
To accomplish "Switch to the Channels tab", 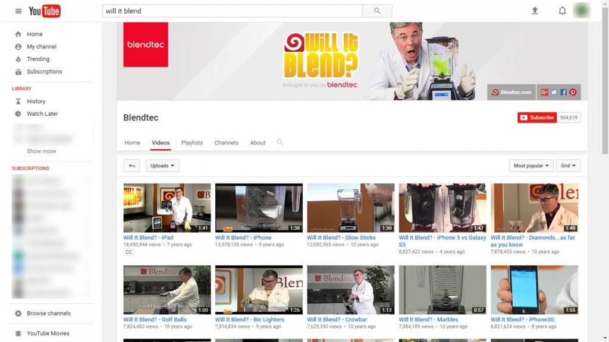I will (x=227, y=142).
